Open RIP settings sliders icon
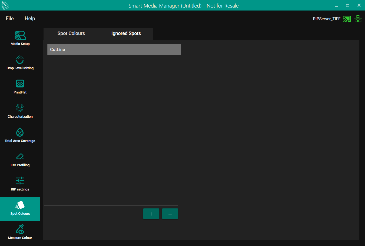This screenshot has width=365, height=246. pos(20,181)
